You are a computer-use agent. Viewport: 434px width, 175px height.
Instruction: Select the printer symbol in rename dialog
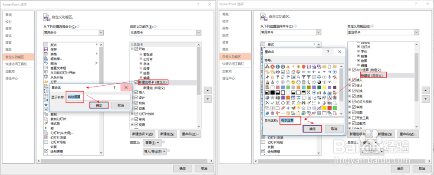pyautogui.click(x=278, y=72)
